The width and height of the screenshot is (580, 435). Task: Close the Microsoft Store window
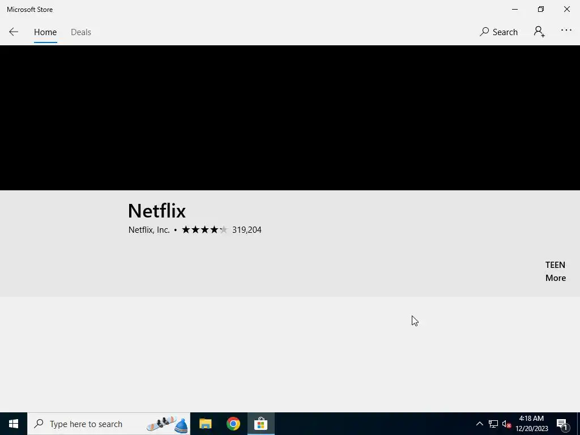(x=566, y=9)
